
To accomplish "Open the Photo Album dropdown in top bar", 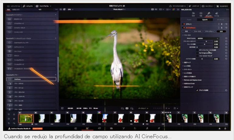I will coord(43,6).
